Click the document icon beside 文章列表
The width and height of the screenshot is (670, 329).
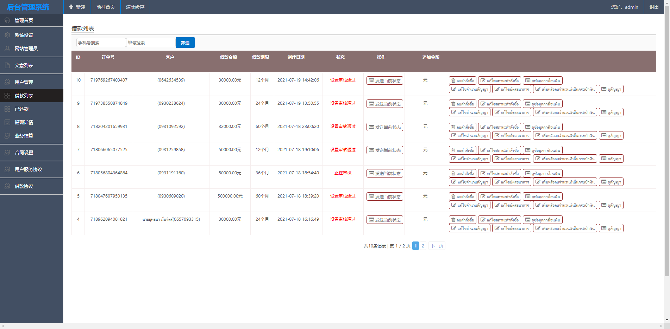point(7,65)
